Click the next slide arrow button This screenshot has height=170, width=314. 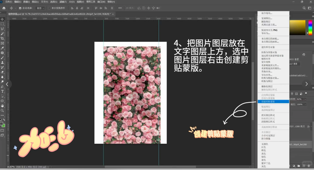306,84
